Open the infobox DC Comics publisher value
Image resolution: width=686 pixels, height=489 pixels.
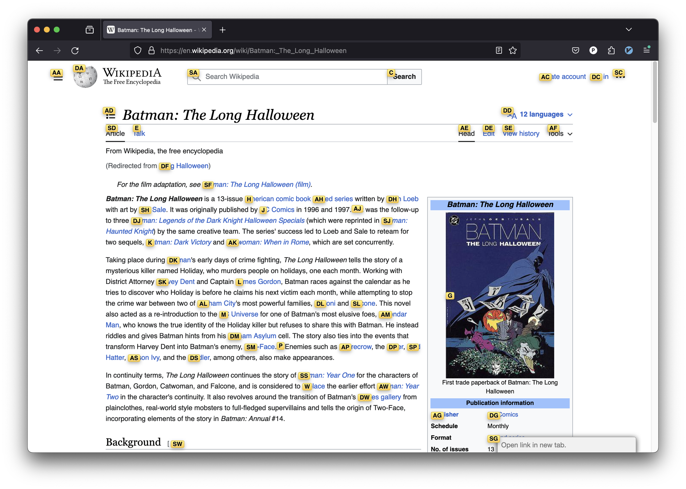(503, 415)
